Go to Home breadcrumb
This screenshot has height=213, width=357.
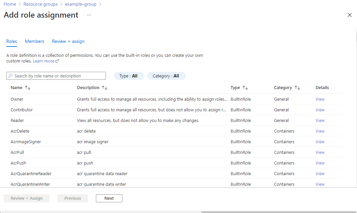pos(10,4)
